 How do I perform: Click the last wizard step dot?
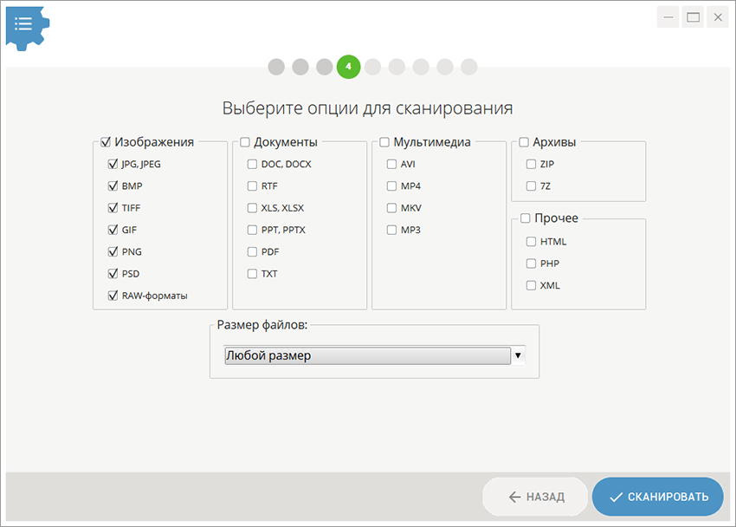point(469,67)
